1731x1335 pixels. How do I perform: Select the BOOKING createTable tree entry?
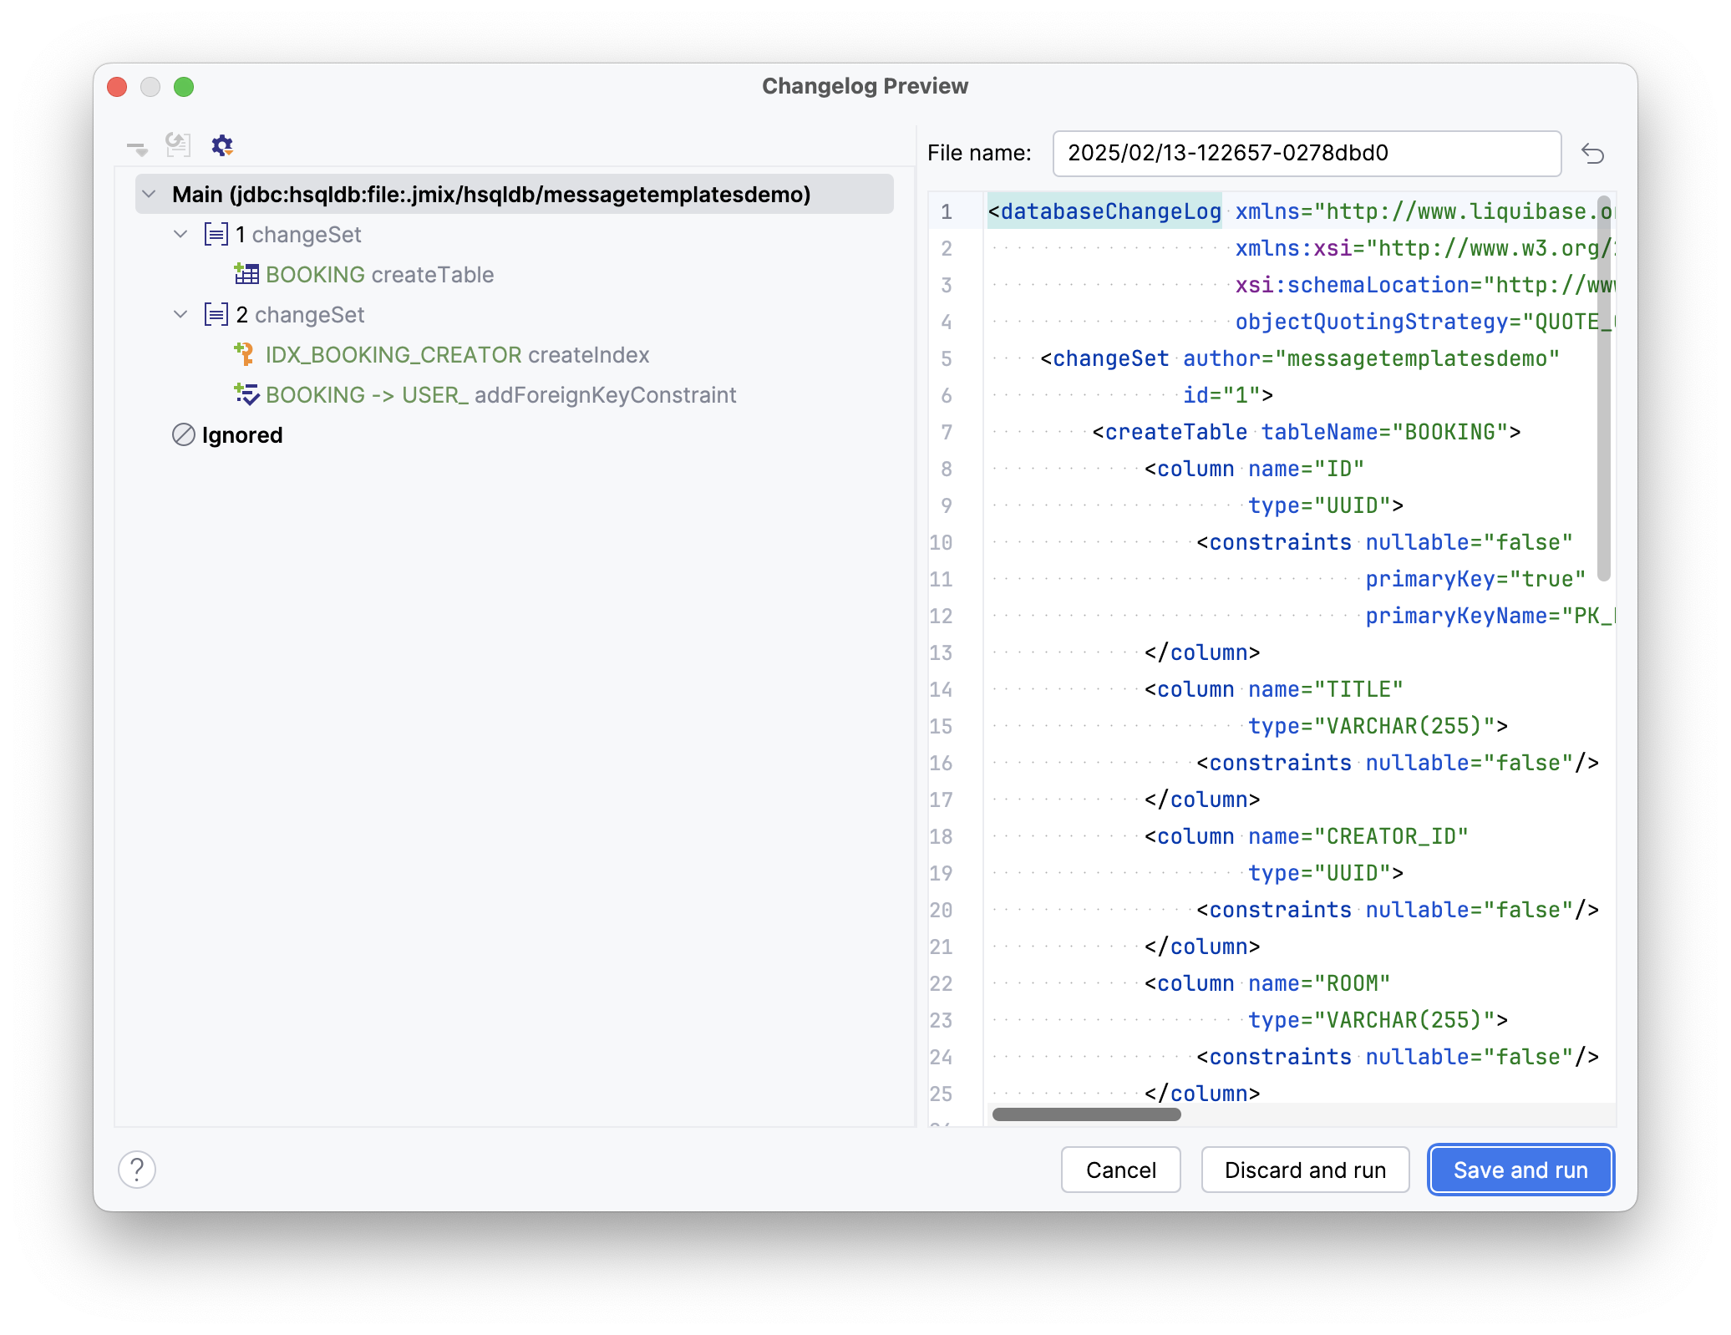pyautogui.click(x=378, y=274)
